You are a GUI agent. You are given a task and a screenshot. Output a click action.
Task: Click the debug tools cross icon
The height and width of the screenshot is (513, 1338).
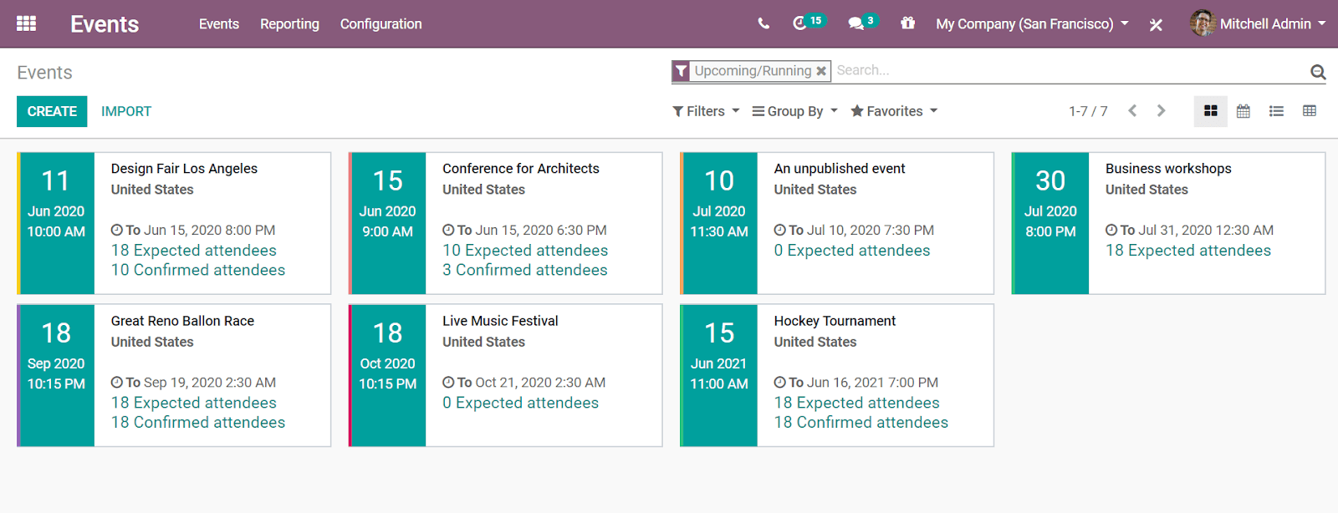point(1156,24)
